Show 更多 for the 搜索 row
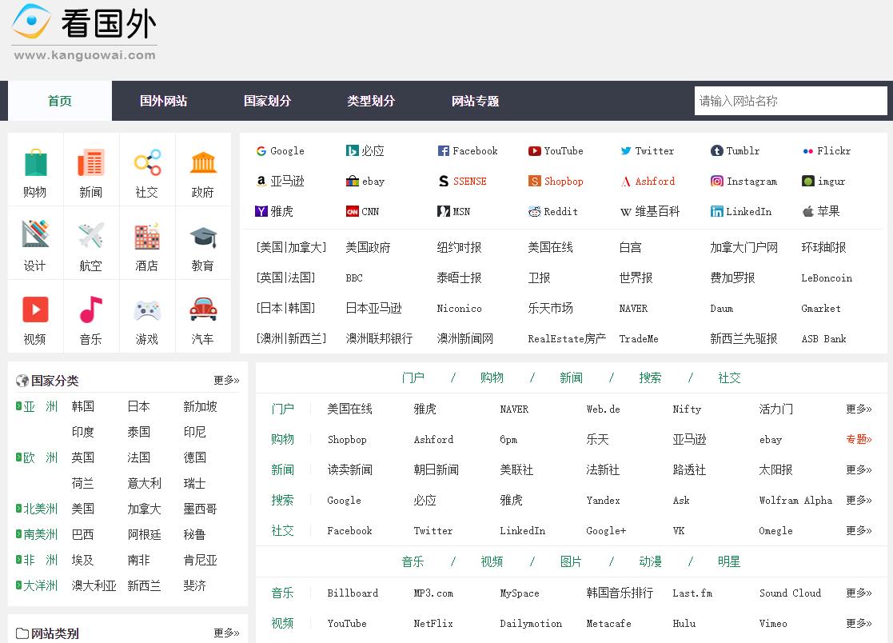The height and width of the screenshot is (643, 893). tap(859, 500)
